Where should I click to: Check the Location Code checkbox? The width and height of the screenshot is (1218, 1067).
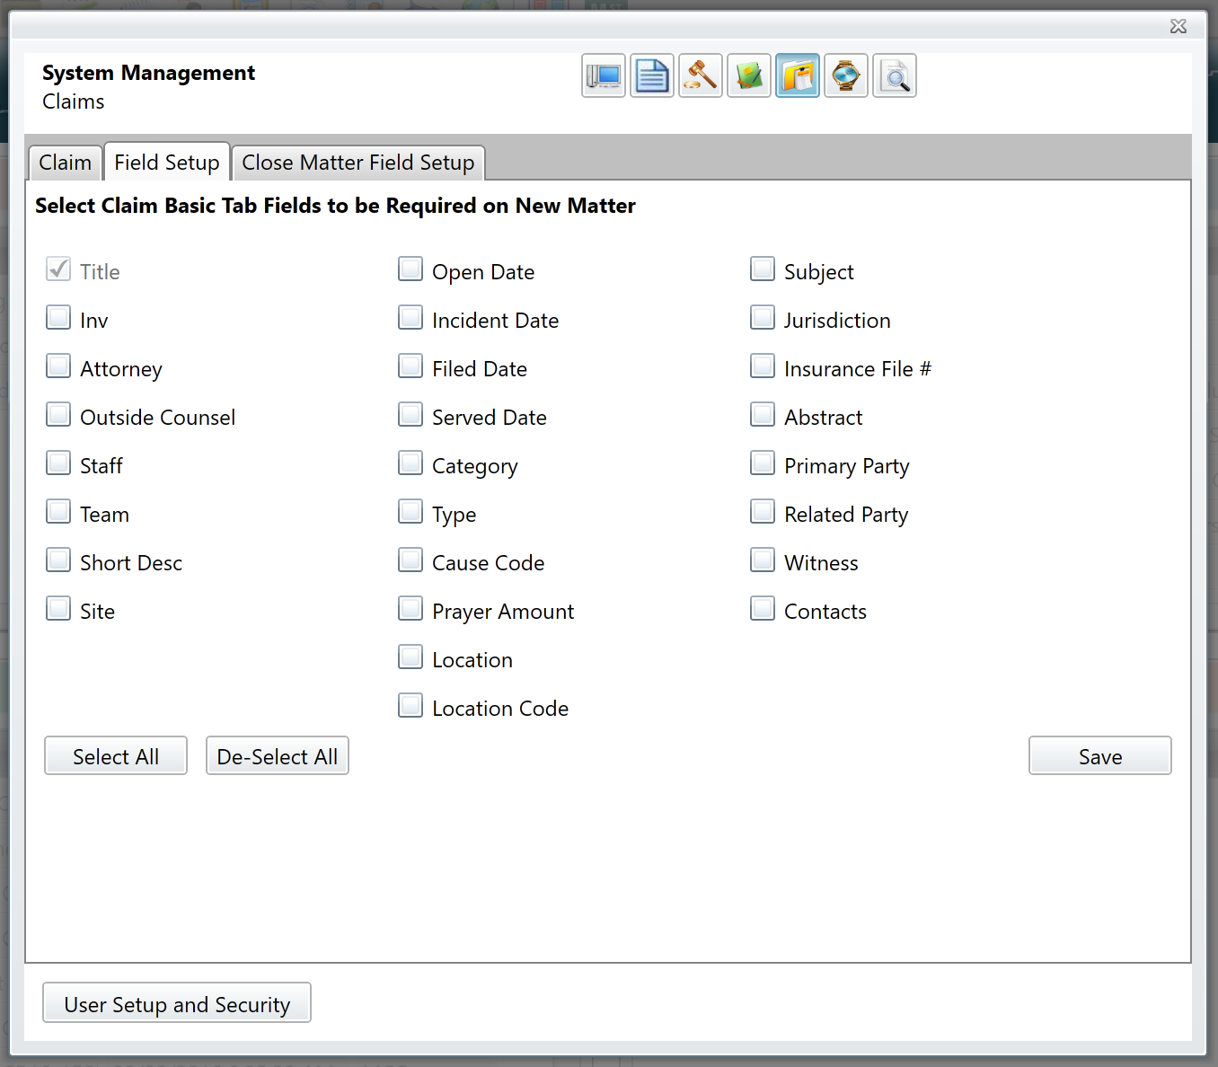pyautogui.click(x=410, y=706)
